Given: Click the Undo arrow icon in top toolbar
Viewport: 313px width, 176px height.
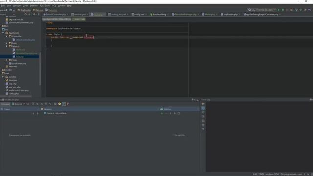Looking at the screenshot, I should tap(310, 10).
